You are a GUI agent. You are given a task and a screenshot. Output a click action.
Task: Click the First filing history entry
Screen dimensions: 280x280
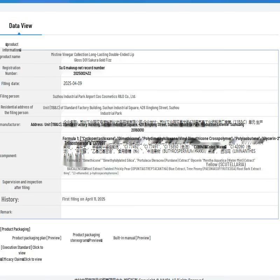tap(84, 199)
